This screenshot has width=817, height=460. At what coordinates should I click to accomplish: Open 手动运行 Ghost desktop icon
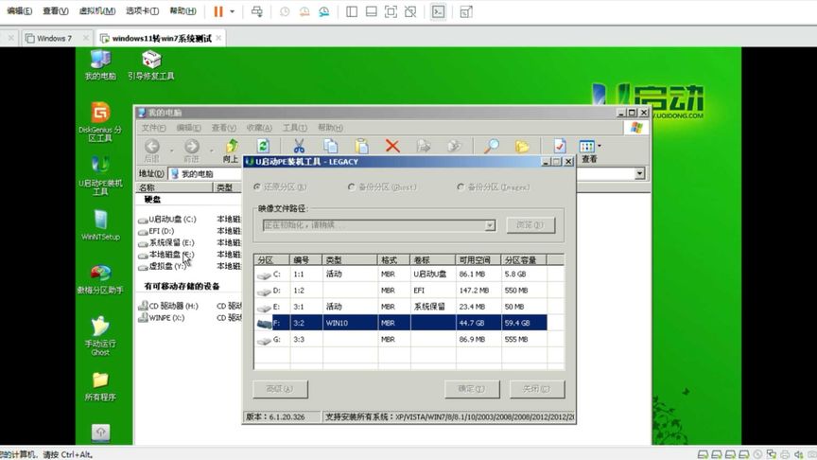click(100, 336)
